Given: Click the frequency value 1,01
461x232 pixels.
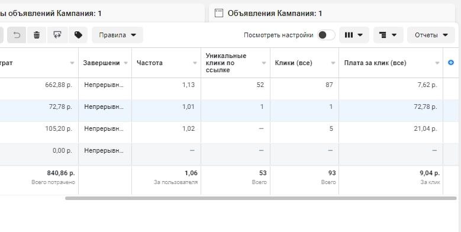Looking at the screenshot, I should 188,107.
